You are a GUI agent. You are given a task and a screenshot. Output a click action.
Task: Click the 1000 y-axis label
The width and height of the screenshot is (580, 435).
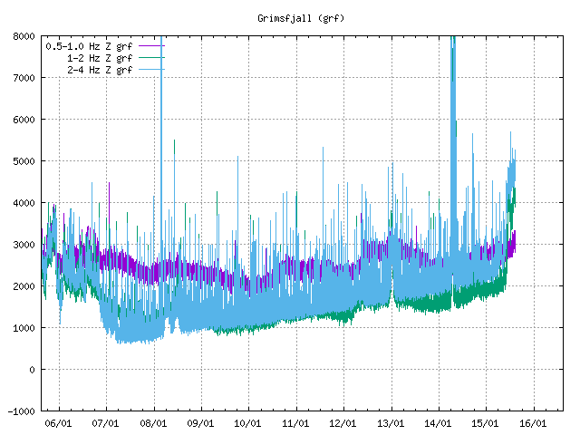pyautogui.click(x=24, y=328)
